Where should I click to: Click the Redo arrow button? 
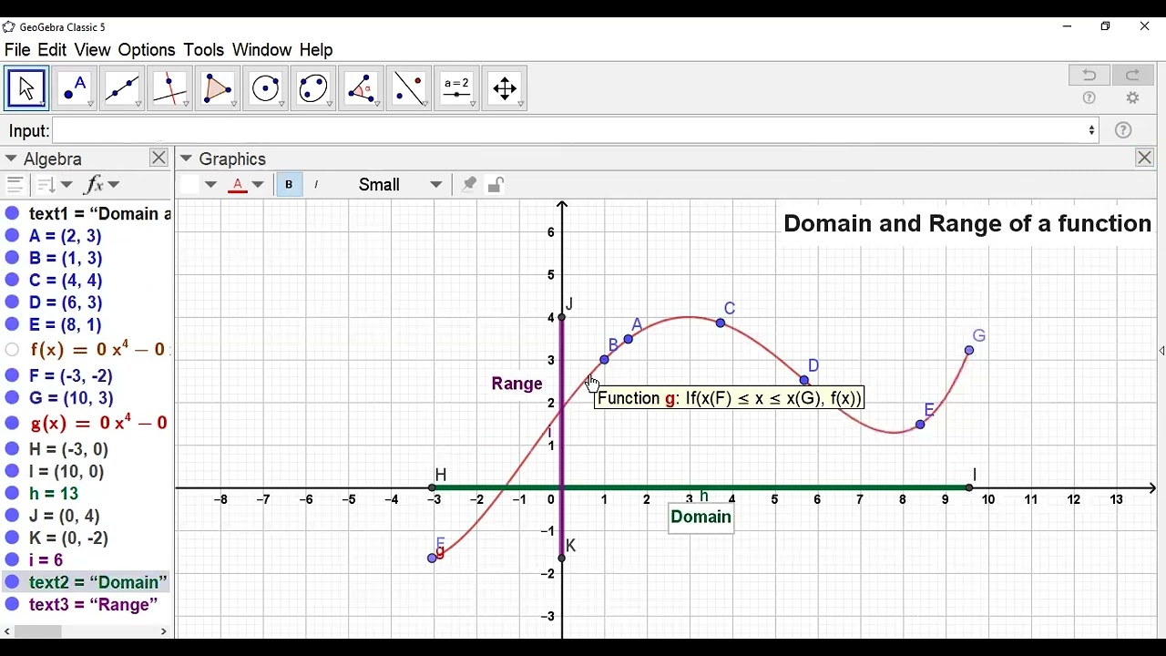coord(1132,75)
